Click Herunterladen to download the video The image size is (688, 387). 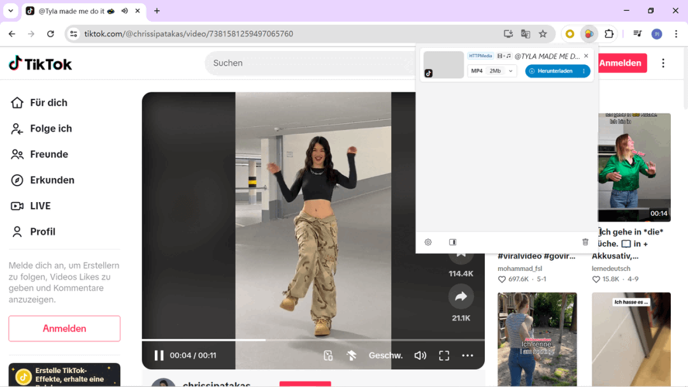[x=551, y=71]
